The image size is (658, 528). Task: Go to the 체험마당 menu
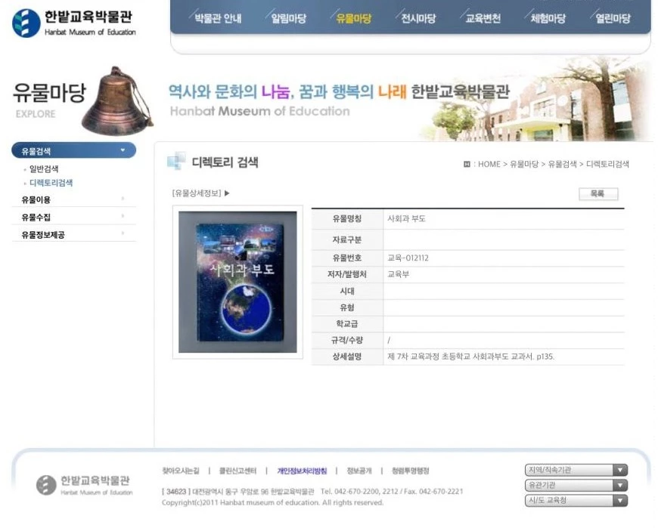pyautogui.click(x=548, y=19)
